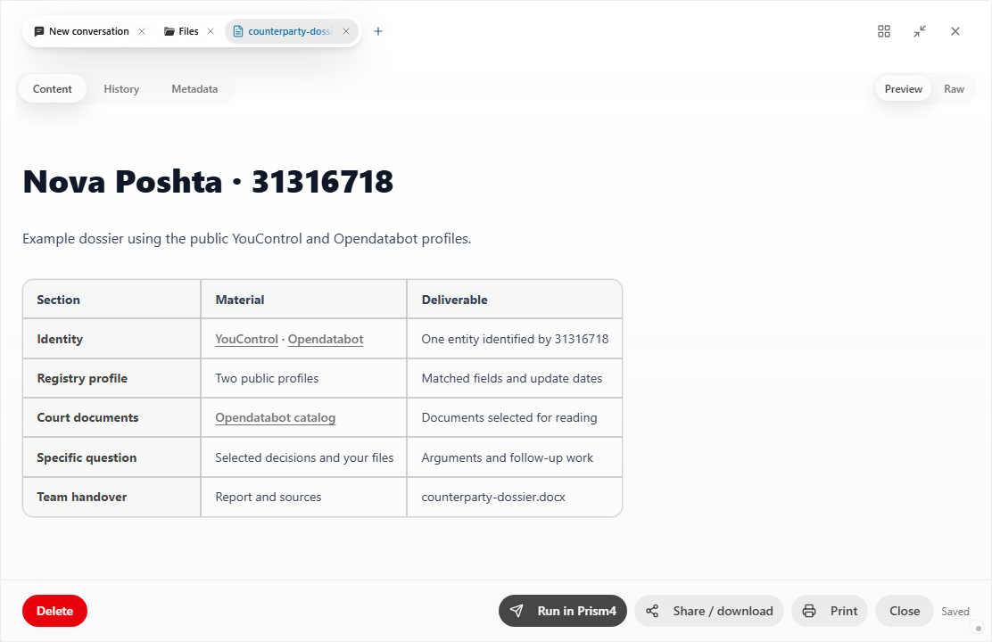992x642 pixels.
Task: Follow the Opendatabot link in Identity row
Action: click(326, 339)
